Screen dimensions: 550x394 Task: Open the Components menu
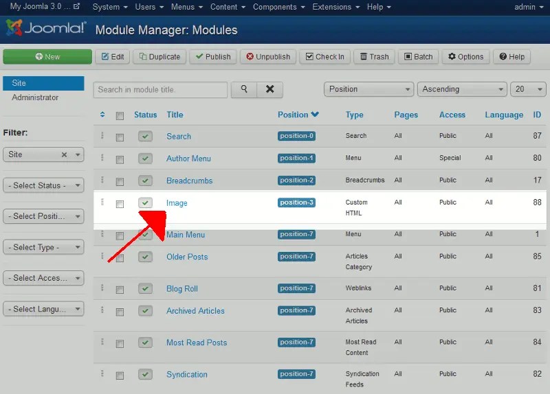[x=279, y=7]
